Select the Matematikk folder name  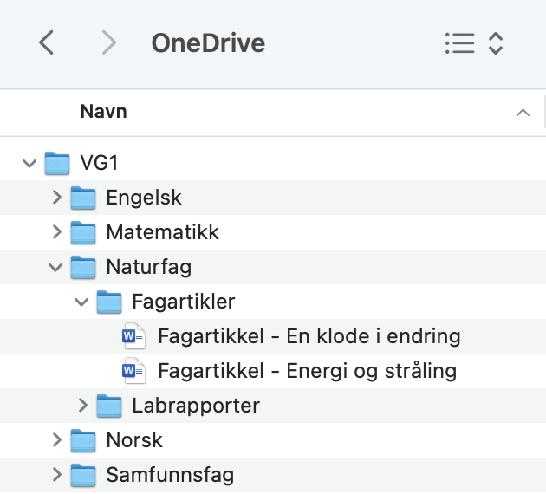(162, 232)
